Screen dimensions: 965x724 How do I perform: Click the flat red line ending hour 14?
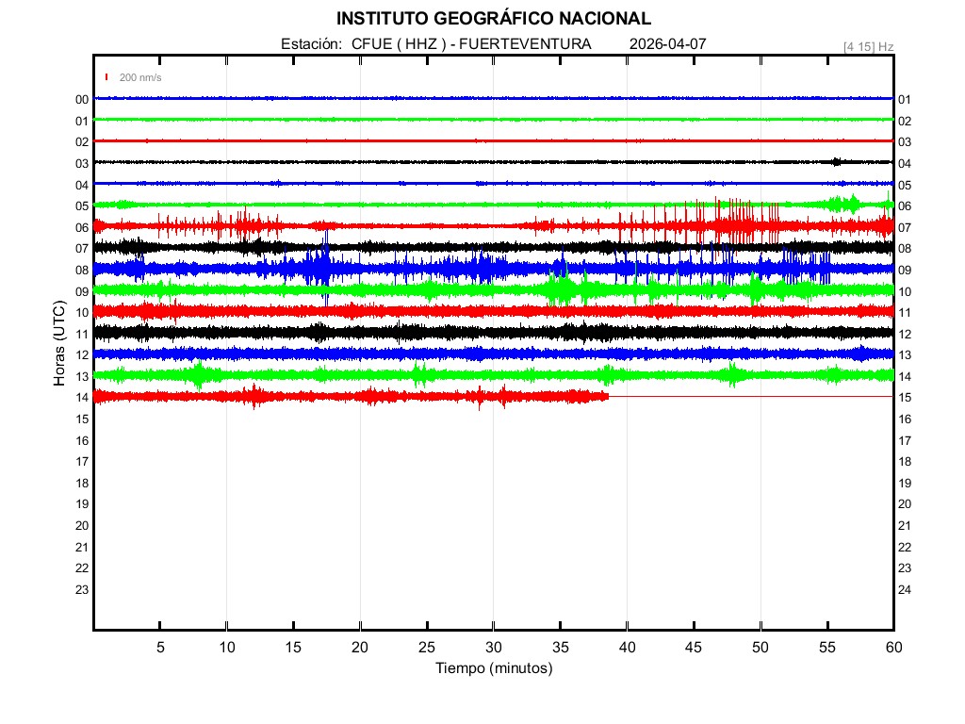[x=754, y=397]
